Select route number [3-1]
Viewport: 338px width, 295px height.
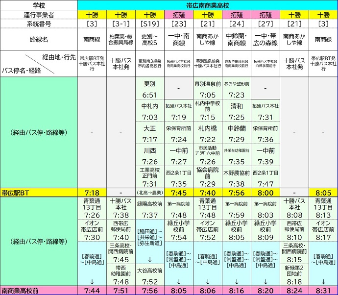(121, 24)
